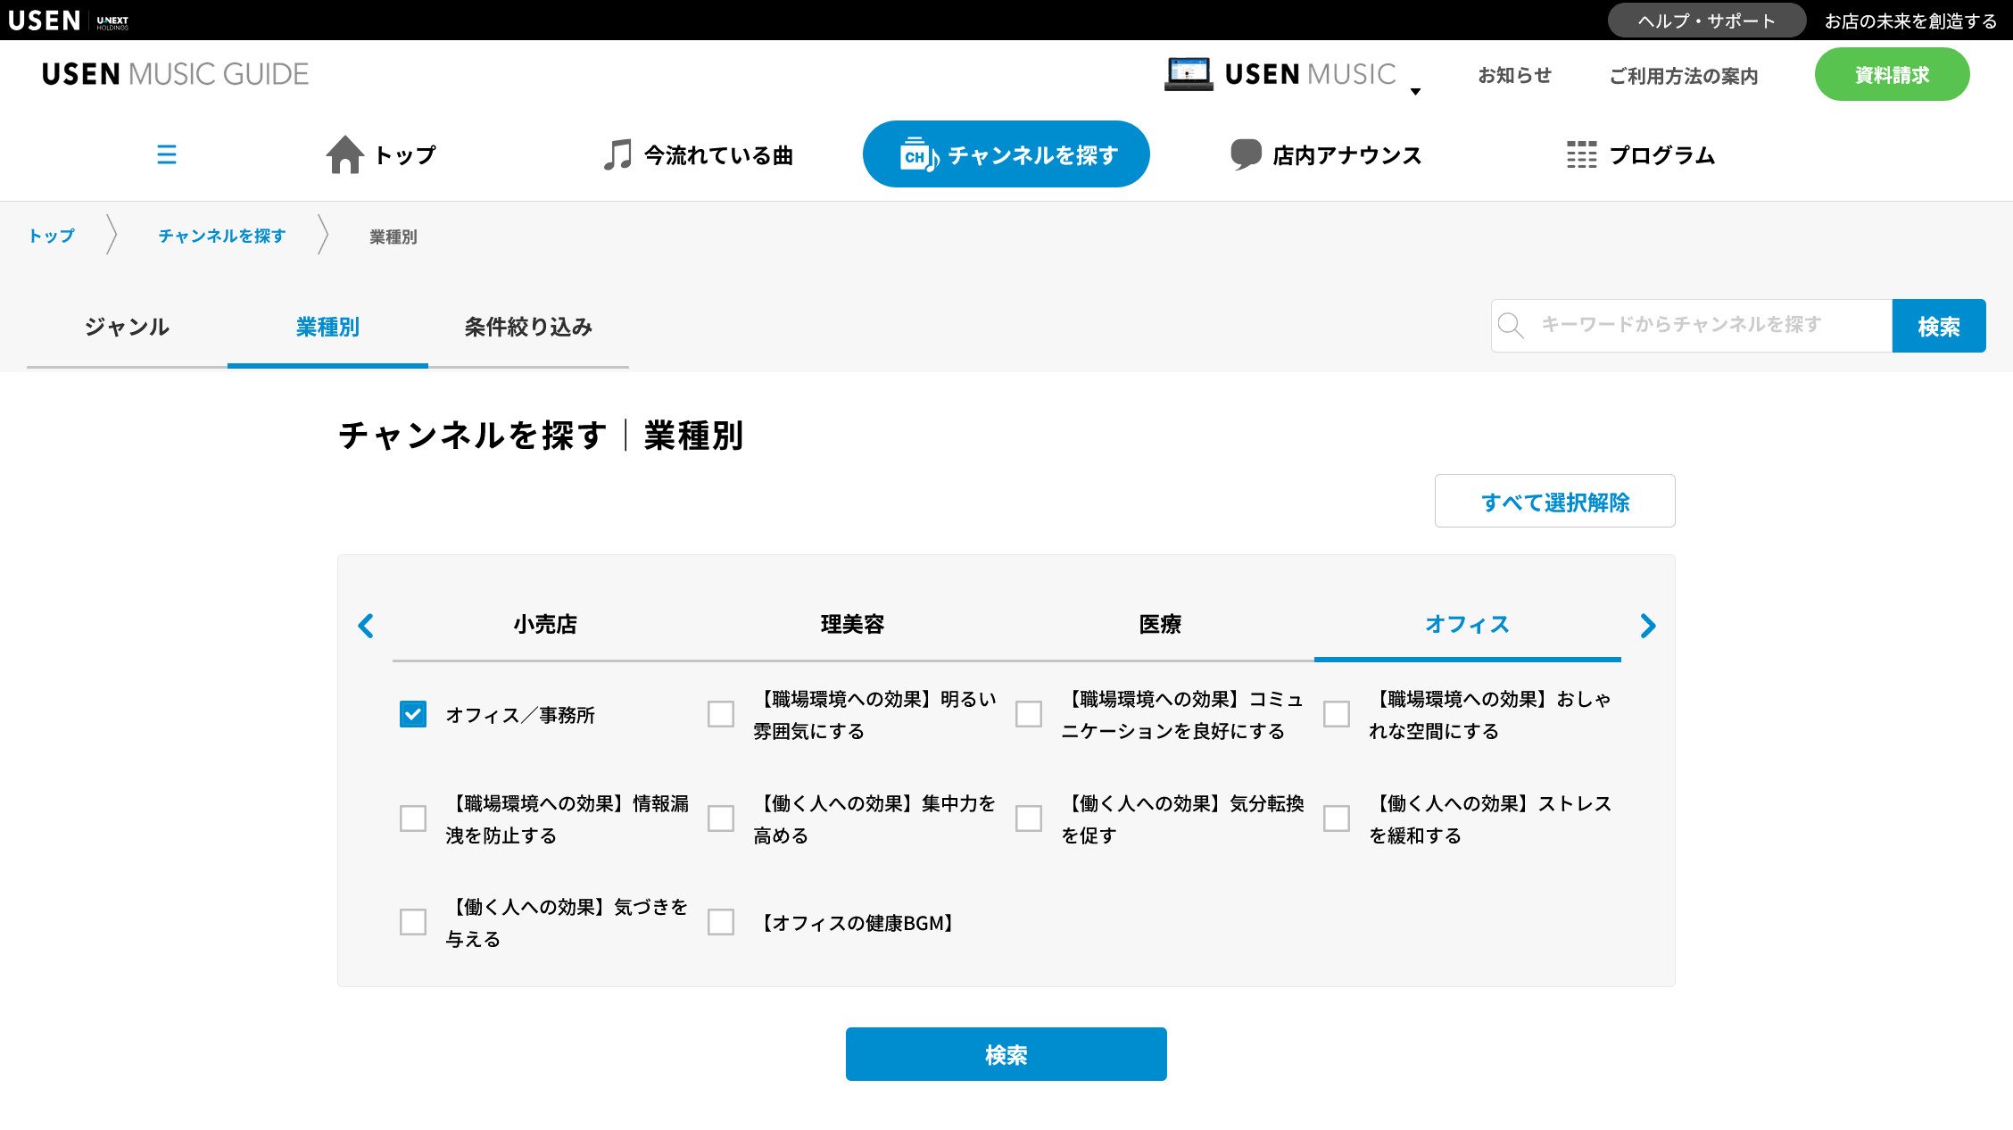Screen dimensions: 2013x1130
Task: Show next business categories with right chevron
Action: click(1647, 626)
